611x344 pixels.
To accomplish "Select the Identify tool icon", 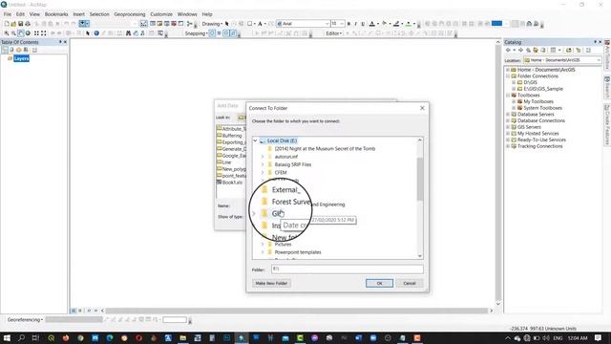I will 96,33.
